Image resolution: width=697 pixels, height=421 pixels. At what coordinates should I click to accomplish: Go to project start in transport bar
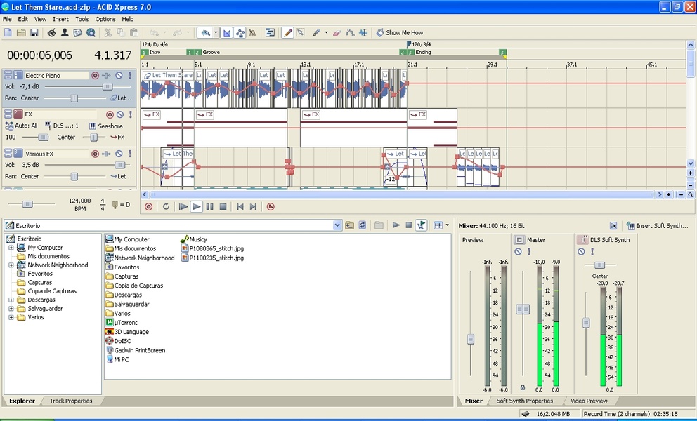[240, 206]
